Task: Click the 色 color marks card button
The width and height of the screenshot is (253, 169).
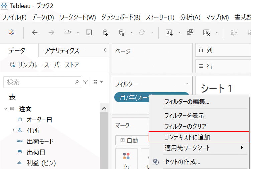Action: 126,159
